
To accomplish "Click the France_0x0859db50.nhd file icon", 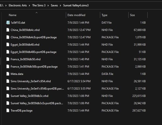I will [8, 59].
